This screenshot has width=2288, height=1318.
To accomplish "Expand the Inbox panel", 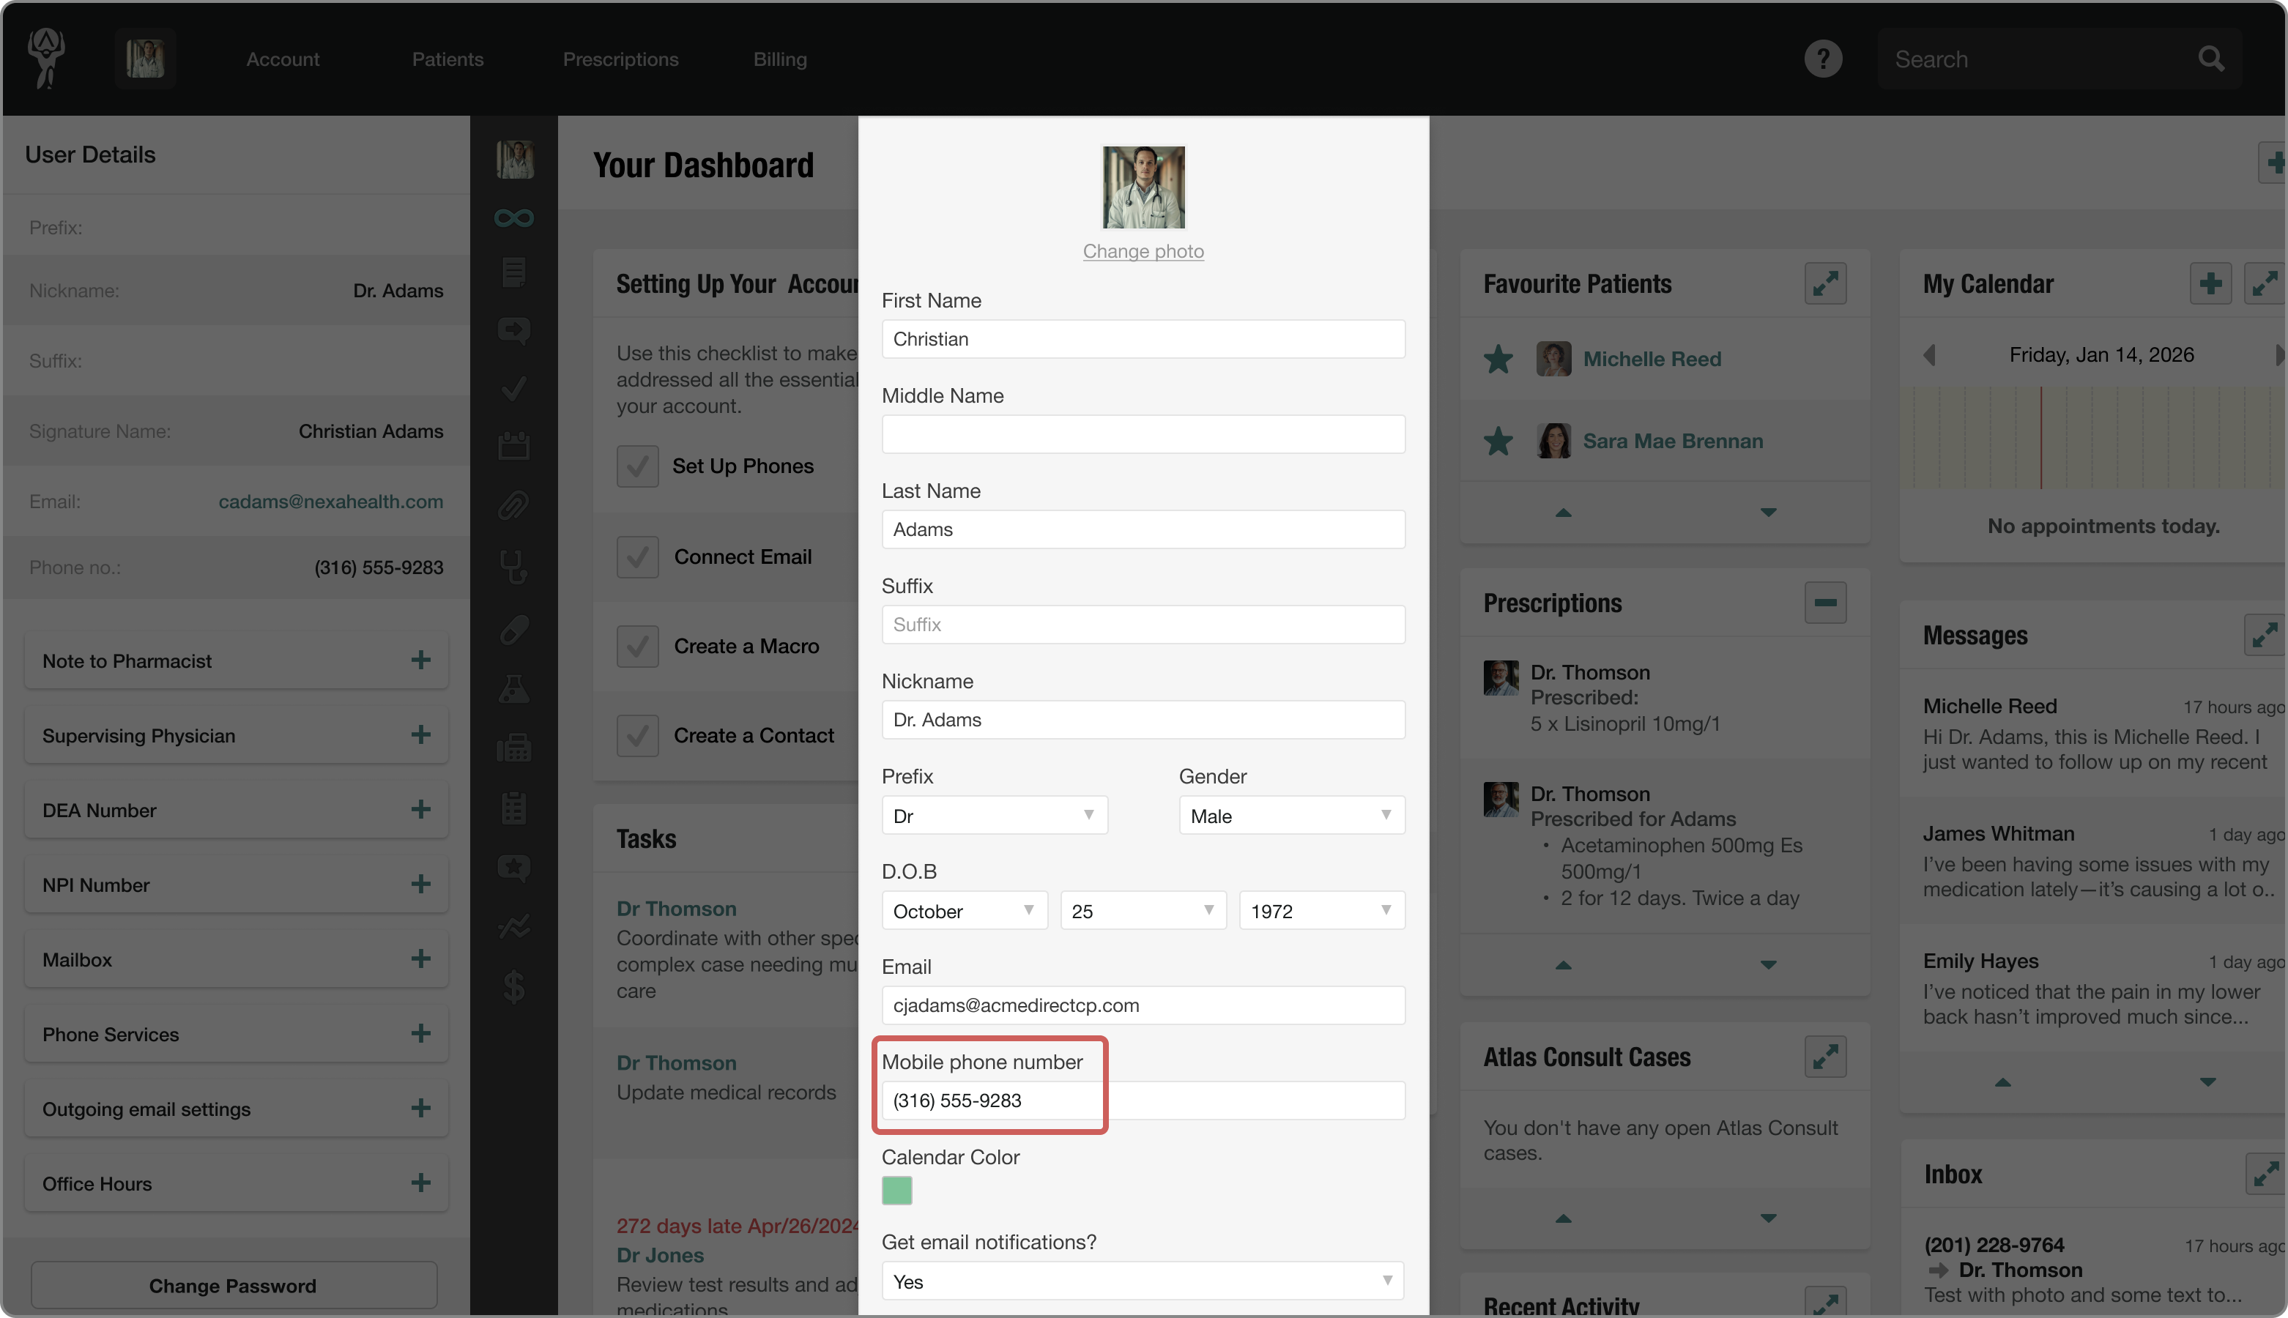I will tap(2265, 1174).
